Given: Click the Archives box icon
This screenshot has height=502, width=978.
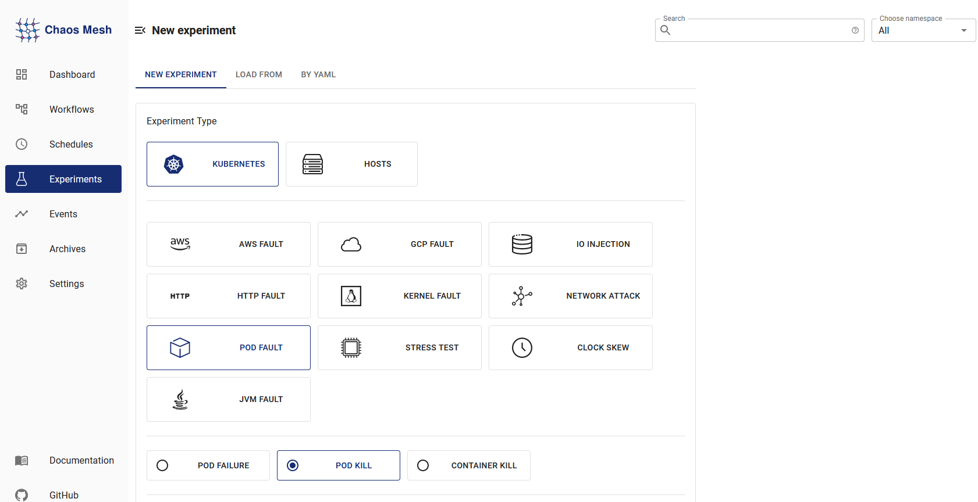Looking at the screenshot, I should point(22,249).
